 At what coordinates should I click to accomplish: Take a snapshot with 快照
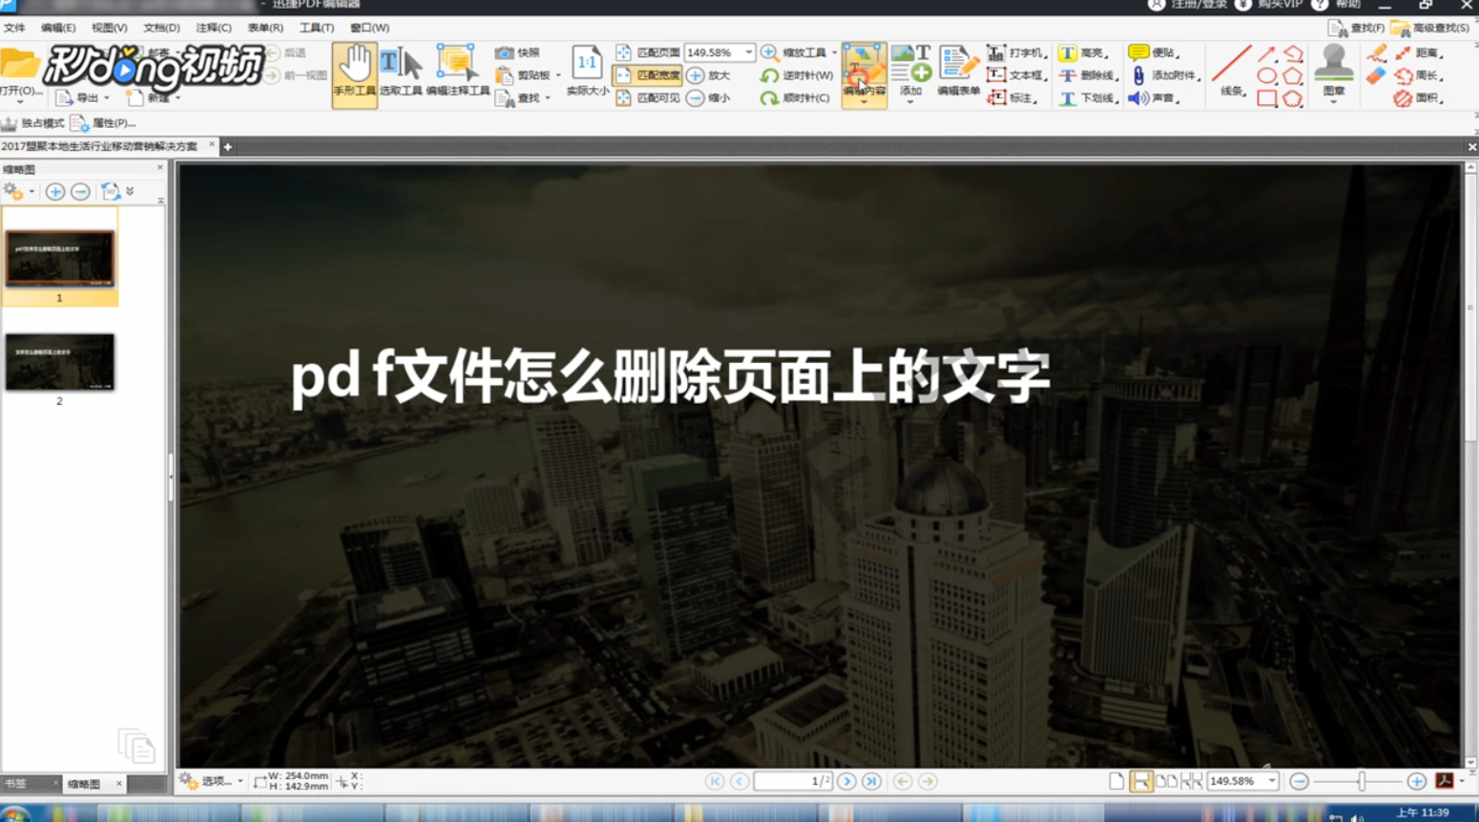518,53
